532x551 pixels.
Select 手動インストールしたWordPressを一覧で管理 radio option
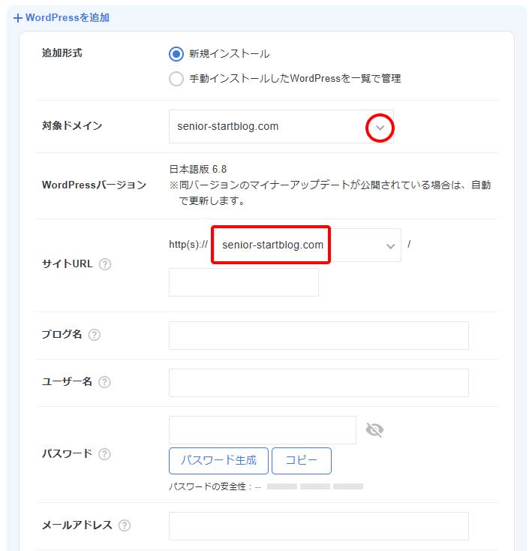pyautogui.click(x=176, y=79)
